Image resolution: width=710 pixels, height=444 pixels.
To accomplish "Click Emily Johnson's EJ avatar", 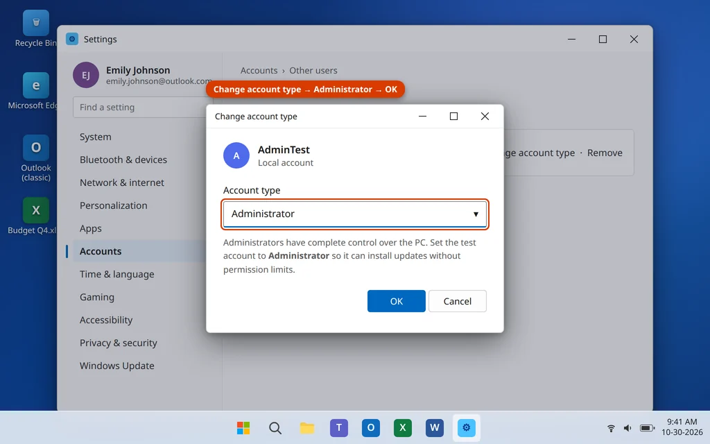I will pos(86,75).
